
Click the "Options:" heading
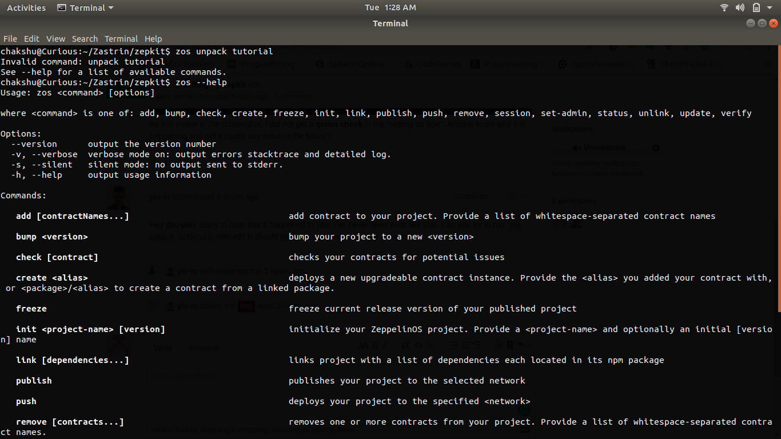coord(21,134)
